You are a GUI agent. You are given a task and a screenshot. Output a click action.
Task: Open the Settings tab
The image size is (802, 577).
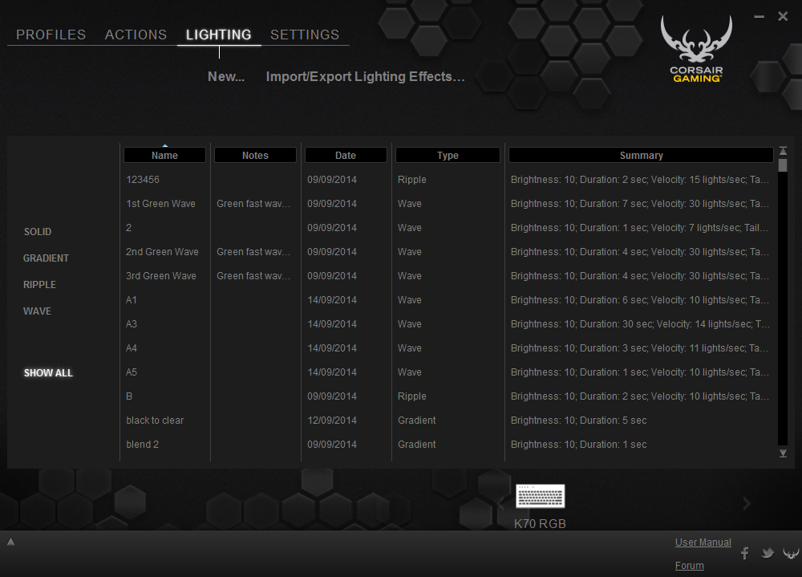point(304,35)
